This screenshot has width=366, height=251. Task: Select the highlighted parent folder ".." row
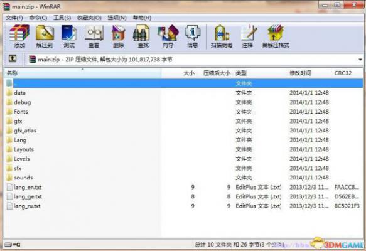(x=184, y=83)
